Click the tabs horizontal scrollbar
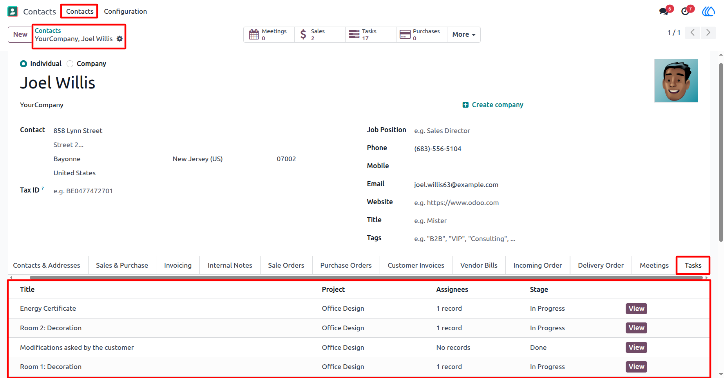The height and width of the screenshot is (378, 724). pyautogui.click(x=366, y=277)
